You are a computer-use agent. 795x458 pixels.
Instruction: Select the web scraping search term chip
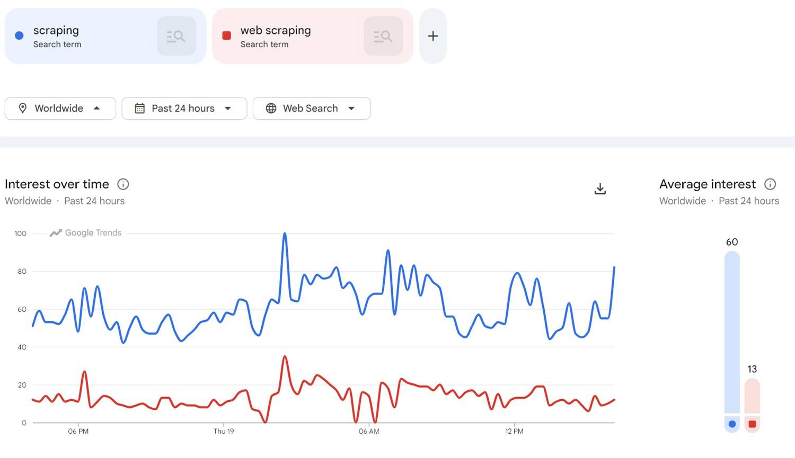tap(286, 35)
